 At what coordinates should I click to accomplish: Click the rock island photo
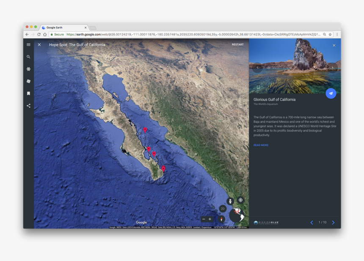(x=295, y=66)
